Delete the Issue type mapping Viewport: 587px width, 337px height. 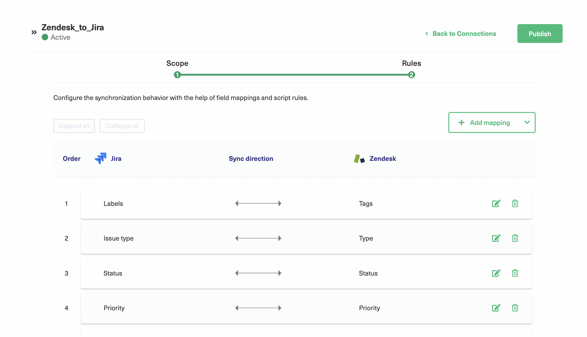[x=515, y=238]
